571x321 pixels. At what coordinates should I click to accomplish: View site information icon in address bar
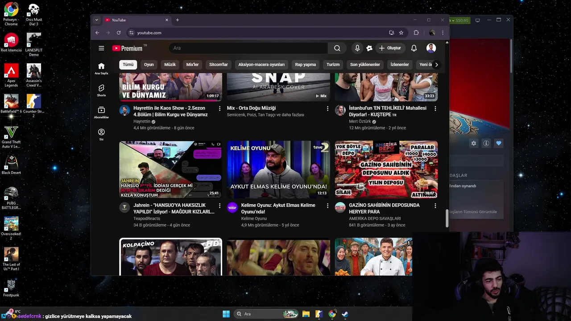point(131,33)
